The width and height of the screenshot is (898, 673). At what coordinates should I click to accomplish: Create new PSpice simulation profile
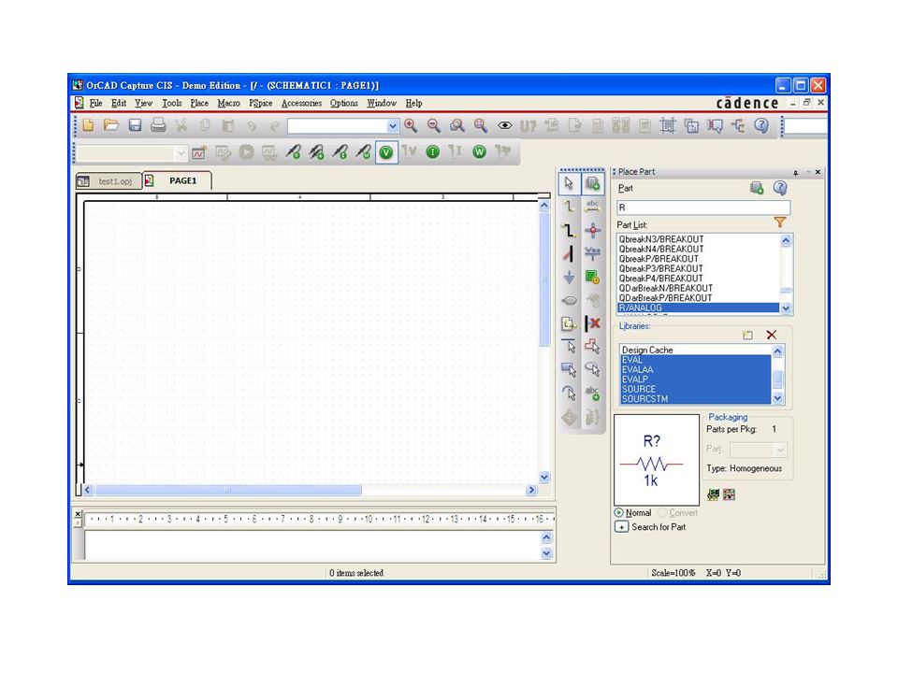(199, 152)
